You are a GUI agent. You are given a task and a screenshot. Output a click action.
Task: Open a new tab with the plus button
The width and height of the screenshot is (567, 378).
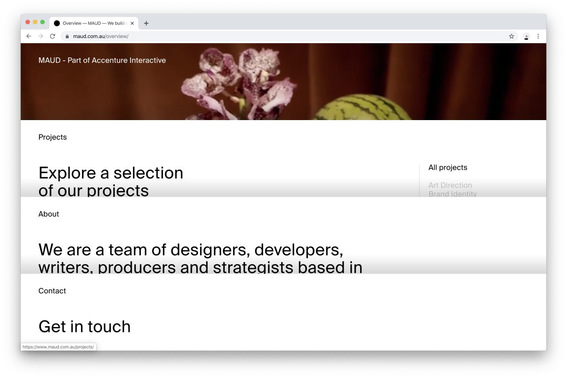(146, 23)
